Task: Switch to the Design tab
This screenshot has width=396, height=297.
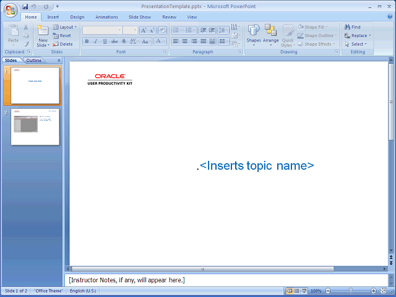Action: click(x=77, y=17)
